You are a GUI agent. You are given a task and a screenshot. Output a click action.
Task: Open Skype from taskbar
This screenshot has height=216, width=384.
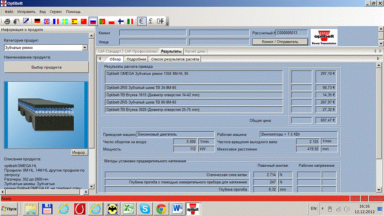tap(145, 209)
